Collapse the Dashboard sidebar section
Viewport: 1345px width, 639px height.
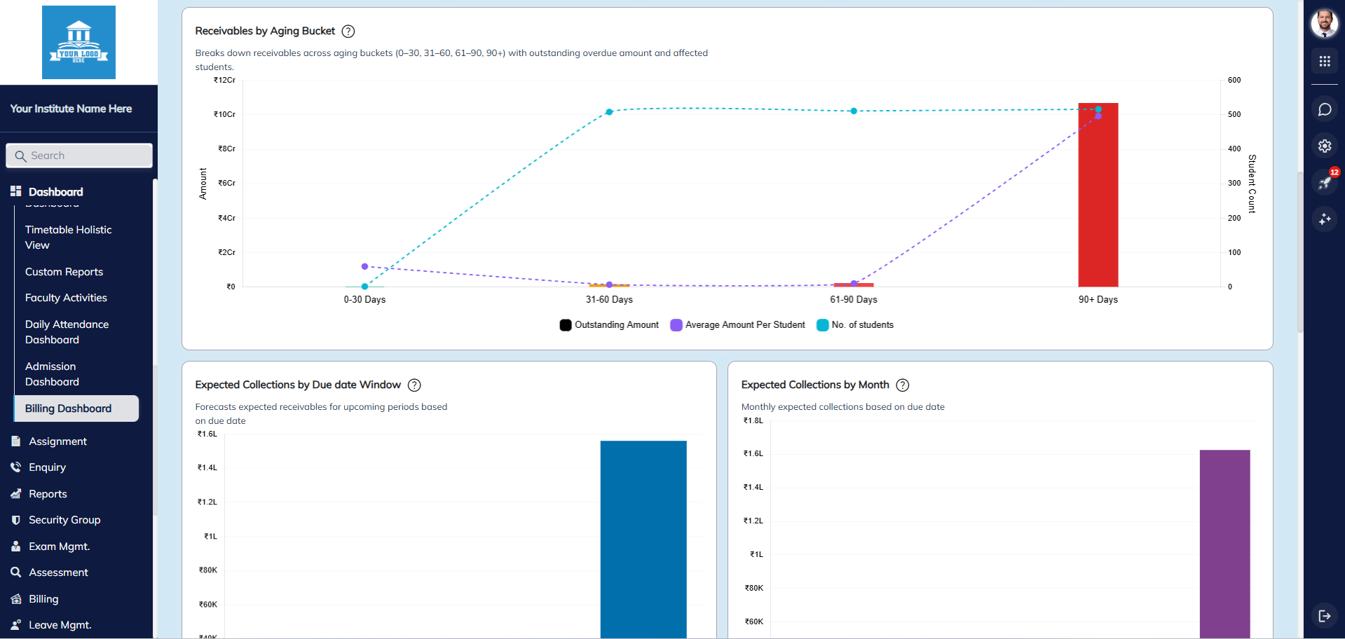pos(55,192)
